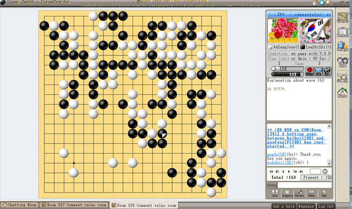352x209 pixels.
Task: Click the Greeting text input field
Action: click(305, 185)
